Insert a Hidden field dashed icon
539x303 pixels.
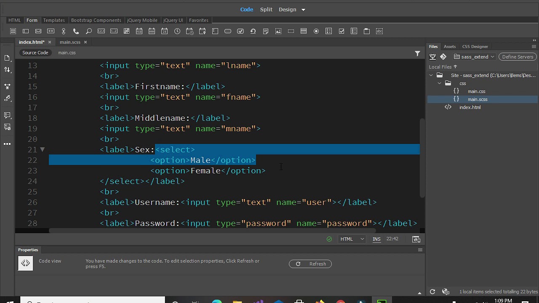tap(291, 31)
